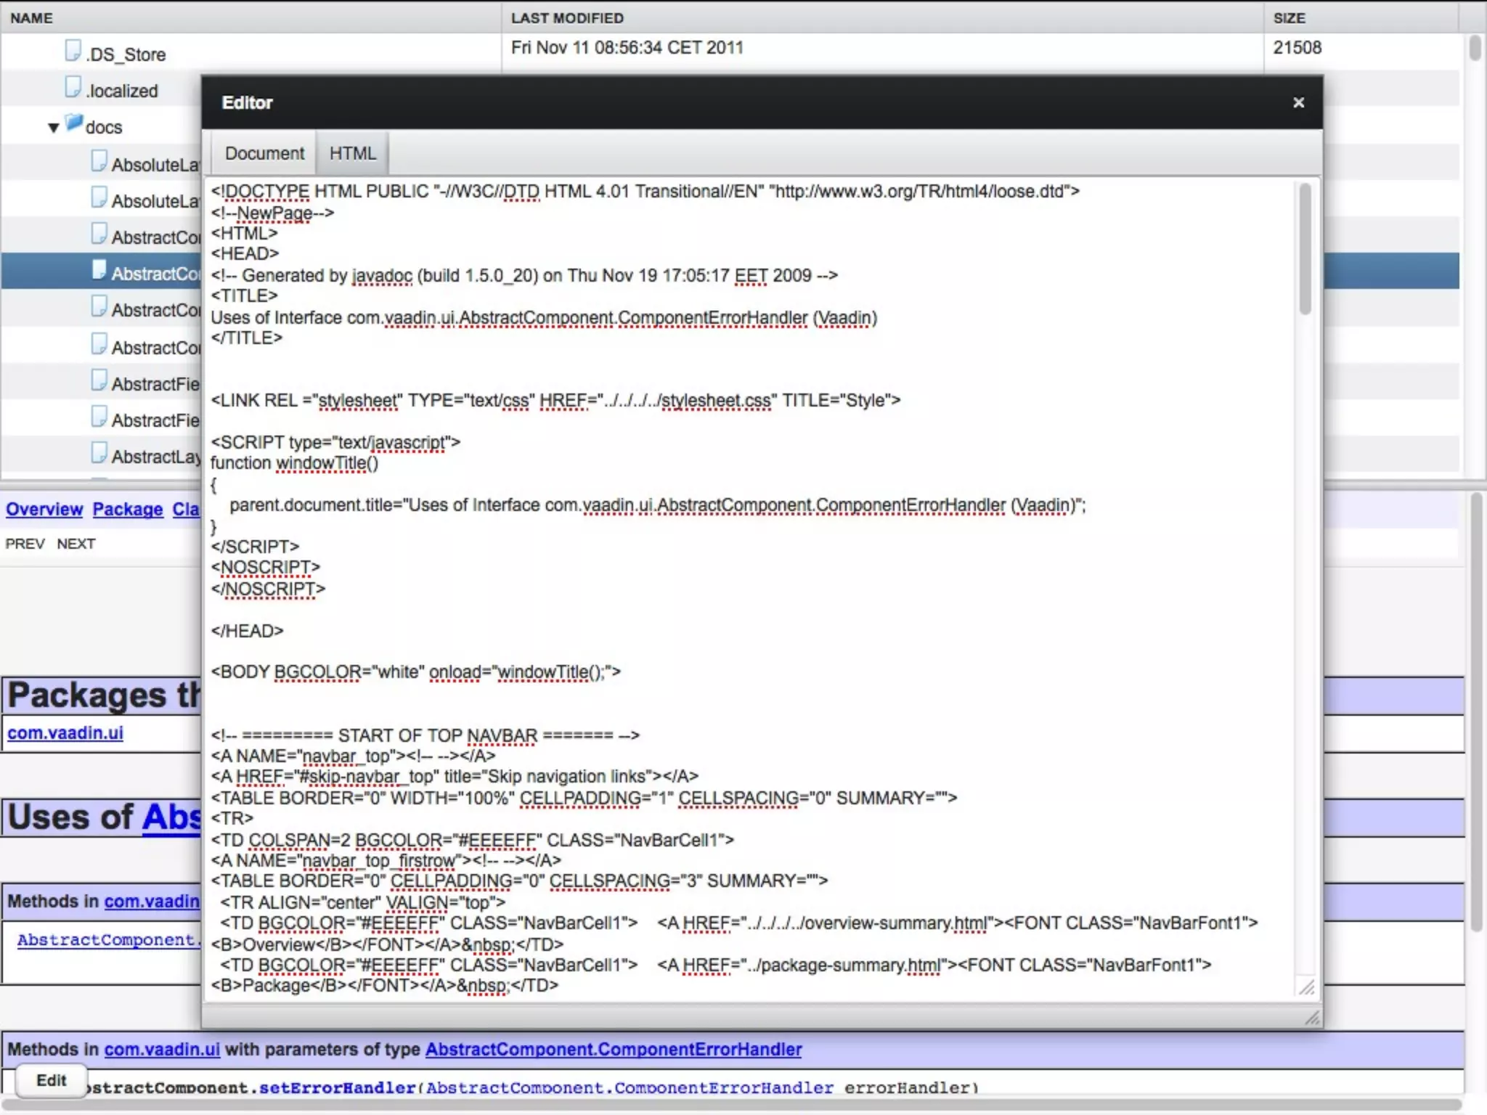
Task: Click the AbstractLay file icon
Action: click(x=99, y=453)
